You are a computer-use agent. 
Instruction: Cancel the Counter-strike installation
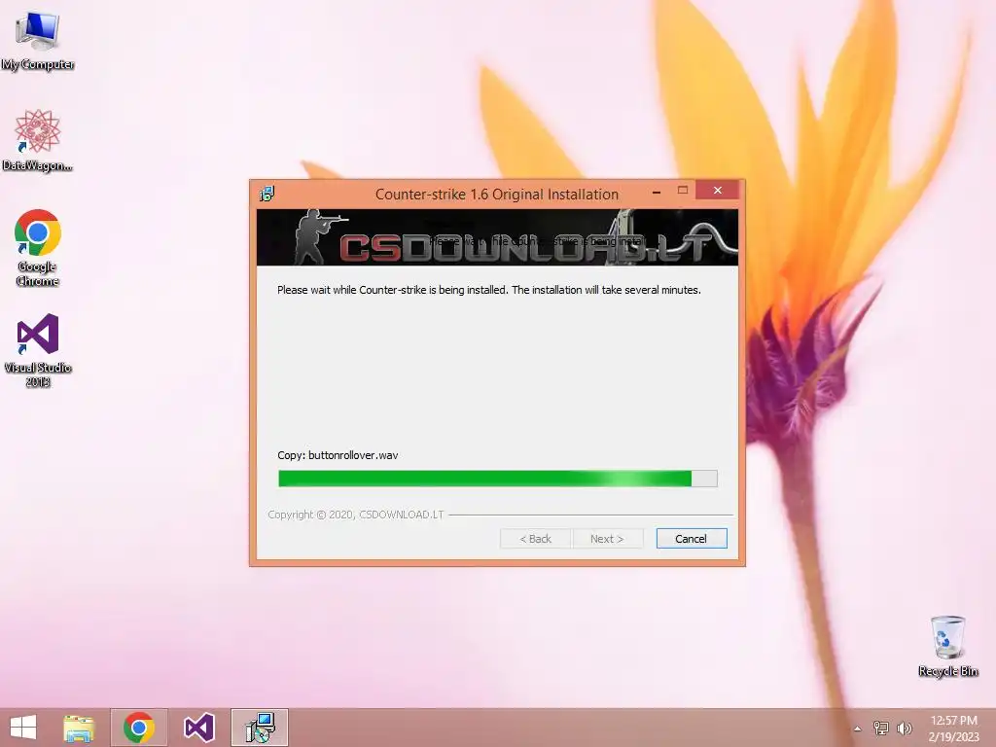pyautogui.click(x=692, y=539)
